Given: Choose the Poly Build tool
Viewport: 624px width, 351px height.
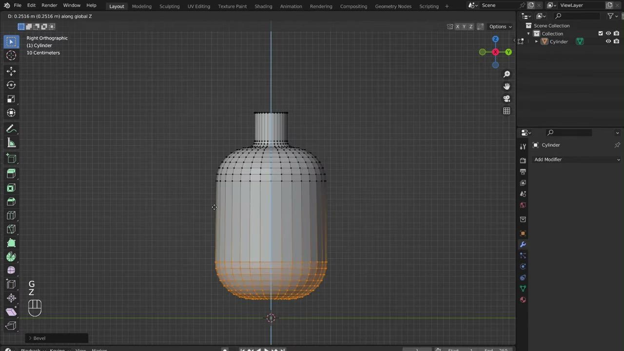Looking at the screenshot, I should (11, 243).
